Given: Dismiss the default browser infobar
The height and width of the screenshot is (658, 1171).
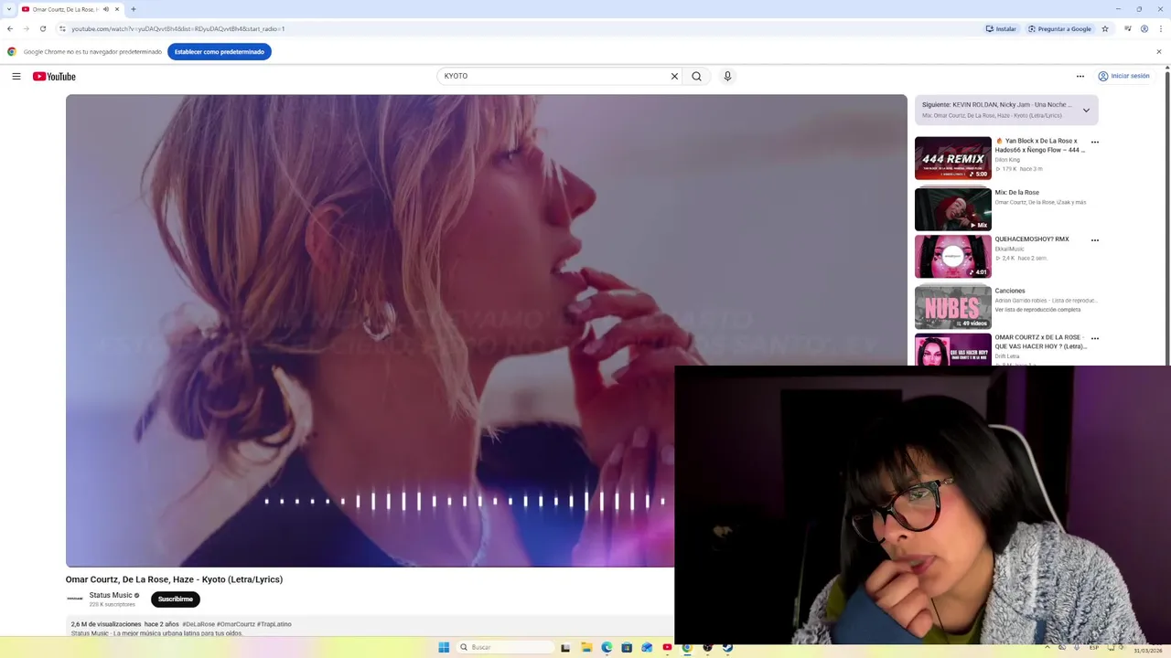Looking at the screenshot, I should click(x=1159, y=52).
